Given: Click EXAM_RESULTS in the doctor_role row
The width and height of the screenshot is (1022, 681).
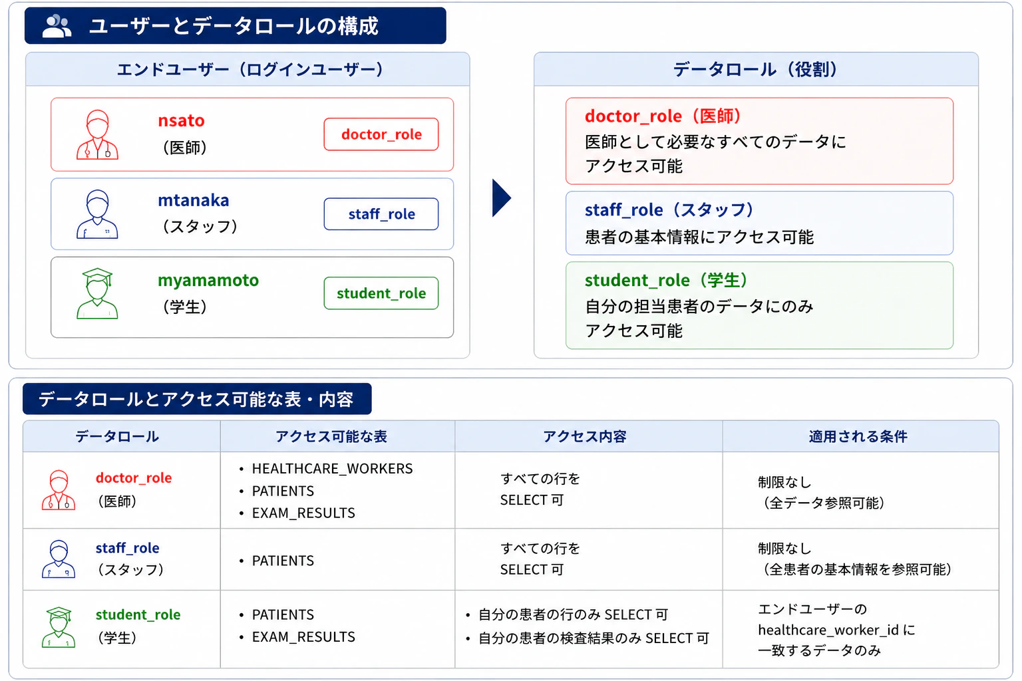Looking at the screenshot, I should coord(303,513).
